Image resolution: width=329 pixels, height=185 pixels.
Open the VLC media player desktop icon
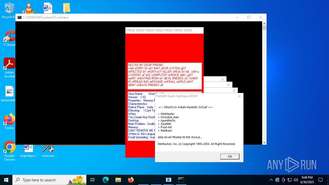coord(29,8)
